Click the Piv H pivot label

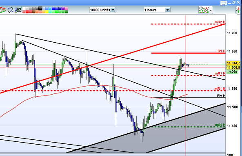(221, 96)
